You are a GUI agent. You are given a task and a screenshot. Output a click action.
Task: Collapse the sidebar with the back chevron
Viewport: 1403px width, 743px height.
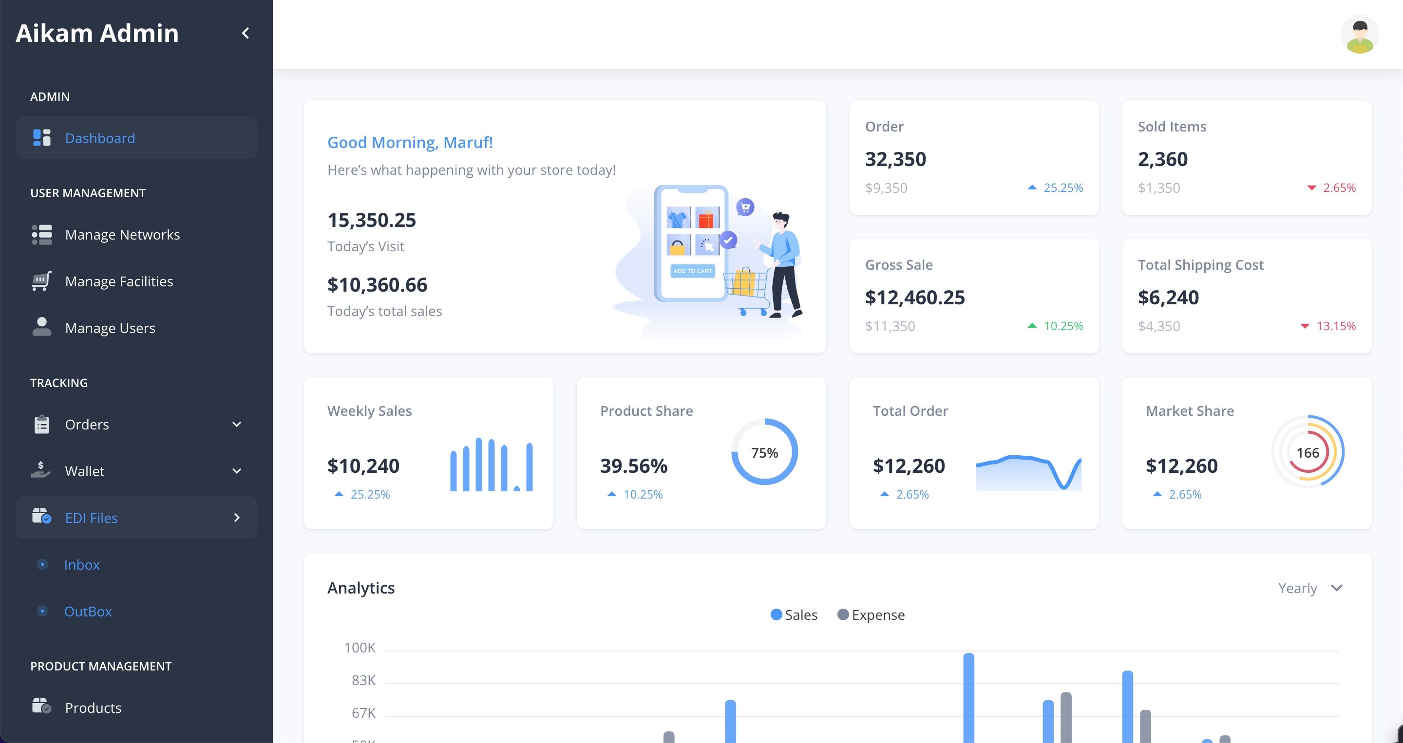[x=246, y=33]
